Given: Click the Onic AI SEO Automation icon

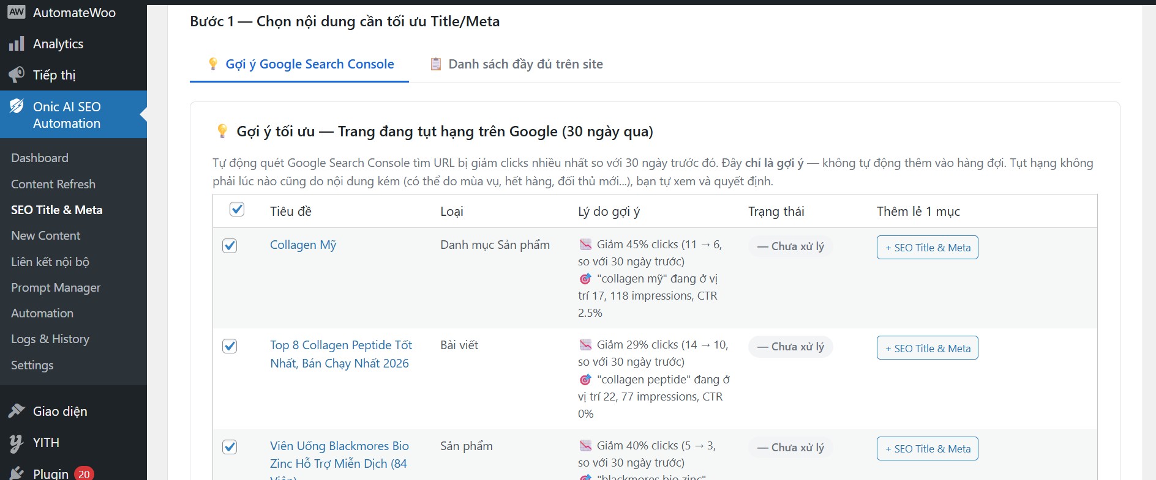Looking at the screenshot, I should pyautogui.click(x=17, y=107).
